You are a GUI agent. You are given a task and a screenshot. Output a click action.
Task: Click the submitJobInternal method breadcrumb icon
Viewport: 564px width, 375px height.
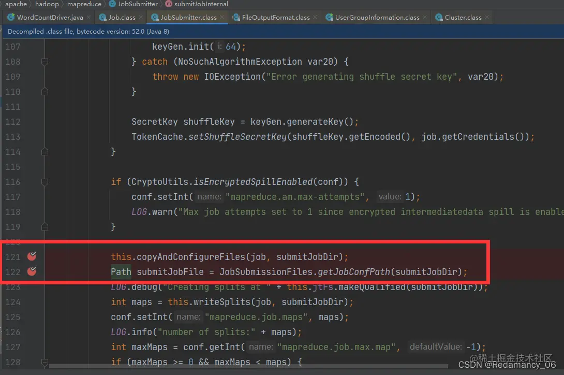point(169,4)
